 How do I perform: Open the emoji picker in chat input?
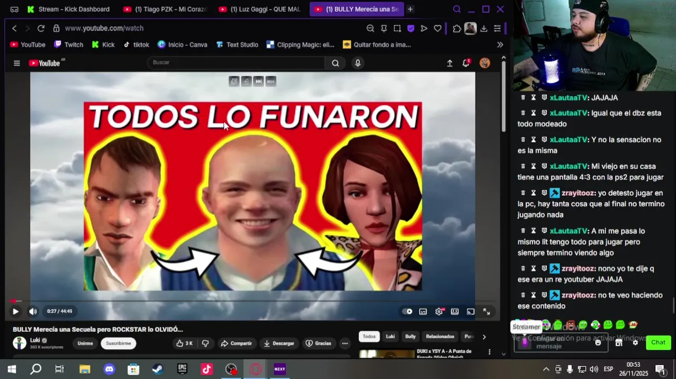pyautogui.click(x=598, y=343)
